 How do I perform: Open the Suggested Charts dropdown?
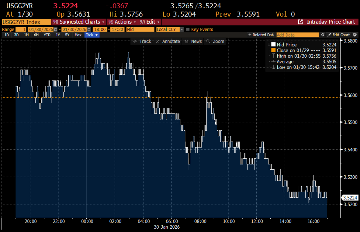click(78, 22)
